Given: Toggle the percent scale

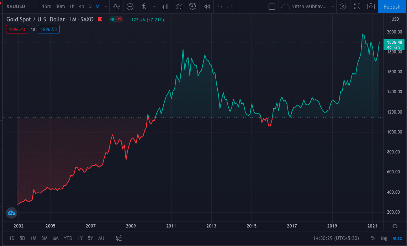Looking at the screenshot, I should (373, 238).
